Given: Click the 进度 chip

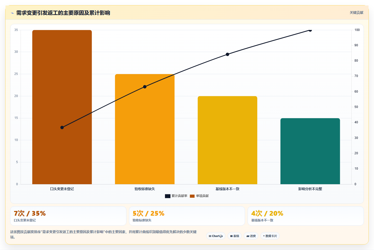Looking at the screenshot, I should [251, 236].
